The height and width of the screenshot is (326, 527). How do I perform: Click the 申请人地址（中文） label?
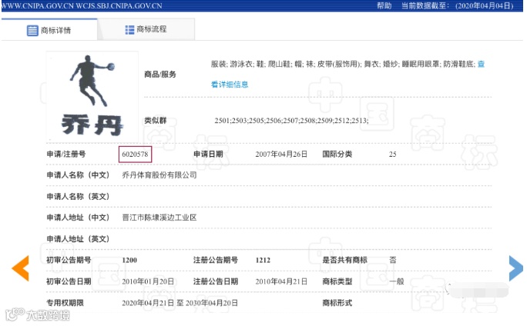point(78,218)
